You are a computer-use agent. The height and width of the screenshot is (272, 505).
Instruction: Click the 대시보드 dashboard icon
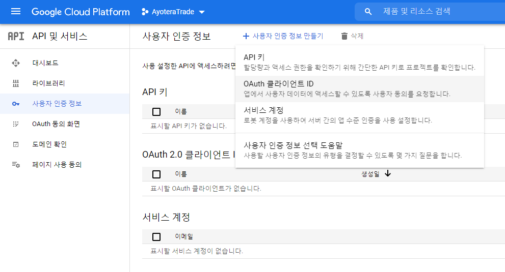point(16,63)
